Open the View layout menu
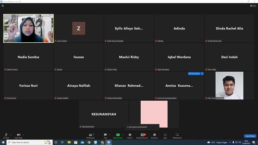Image resolution: width=258 pixels, height=145 pixels. pyautogui.click(x=253, y=6)
